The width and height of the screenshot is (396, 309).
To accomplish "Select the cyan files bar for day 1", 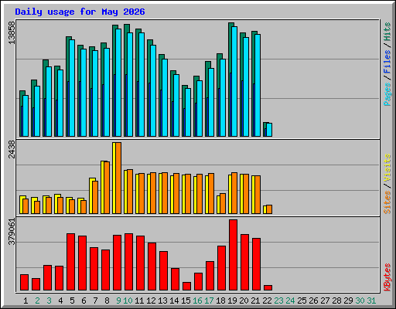I will [26, 116].
